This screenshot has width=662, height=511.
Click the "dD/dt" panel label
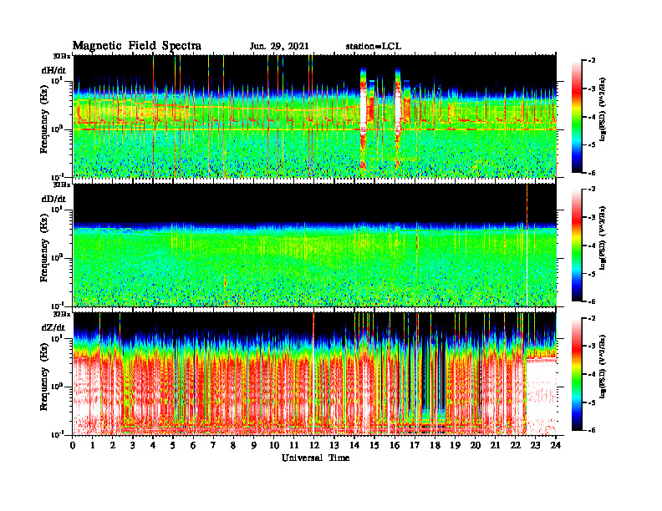[x=53, y=199]
